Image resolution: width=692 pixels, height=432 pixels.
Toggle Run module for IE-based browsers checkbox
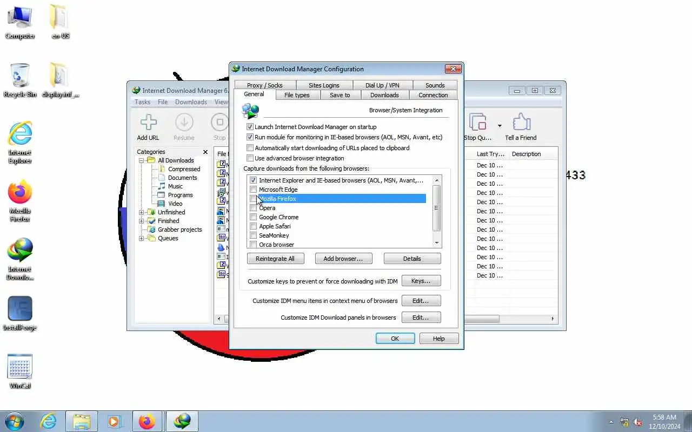250,137
